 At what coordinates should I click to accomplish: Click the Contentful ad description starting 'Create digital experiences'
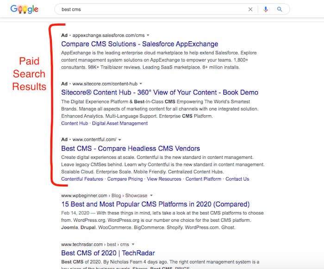point(162,164)
